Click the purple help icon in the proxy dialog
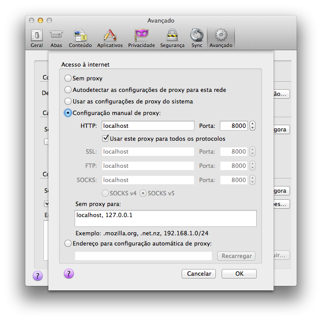 point(69,273)
